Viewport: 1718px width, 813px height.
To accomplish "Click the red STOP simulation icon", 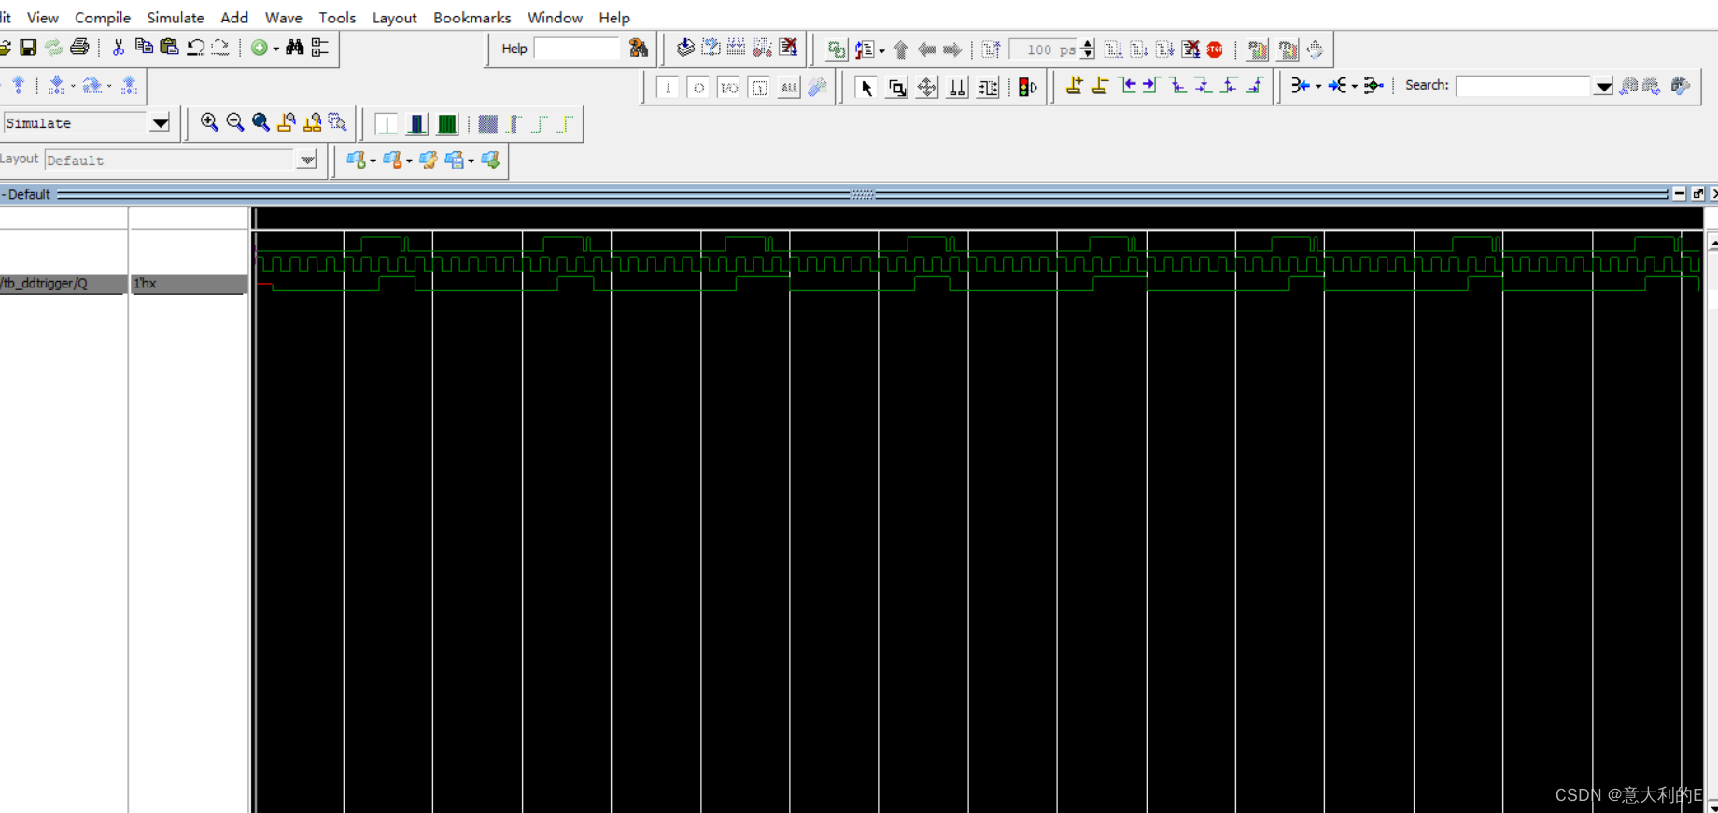I will 1215,49.
